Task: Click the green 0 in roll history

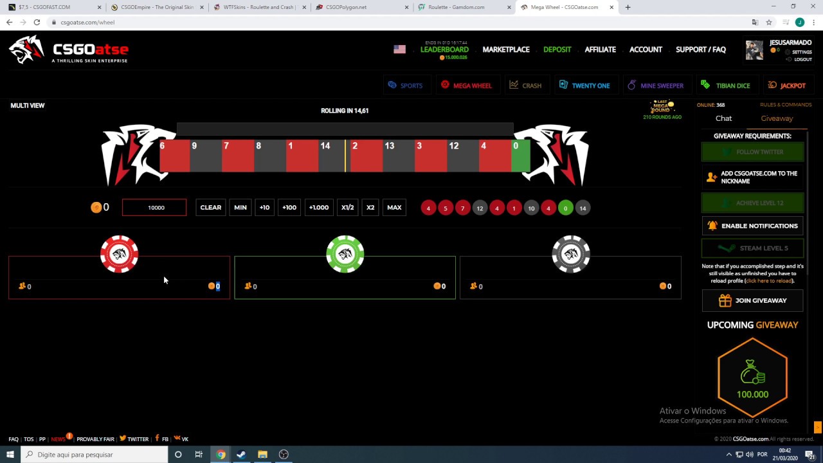Action: coord(565,208)
